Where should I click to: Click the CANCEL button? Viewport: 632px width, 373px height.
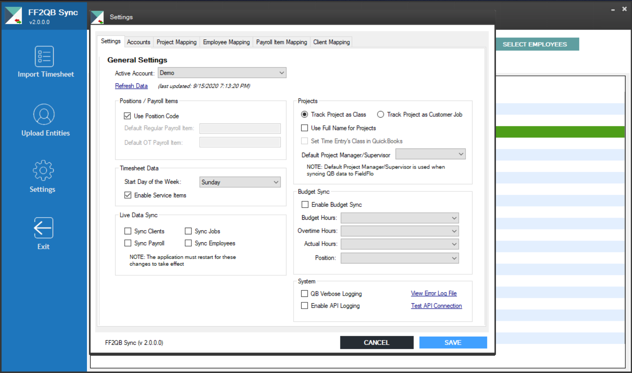pos(377,342)
